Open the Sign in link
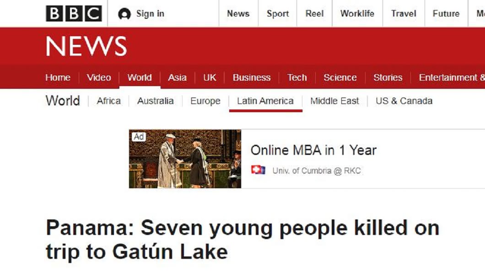The height and width of the screenshot is (273, 485). (150, 14)
